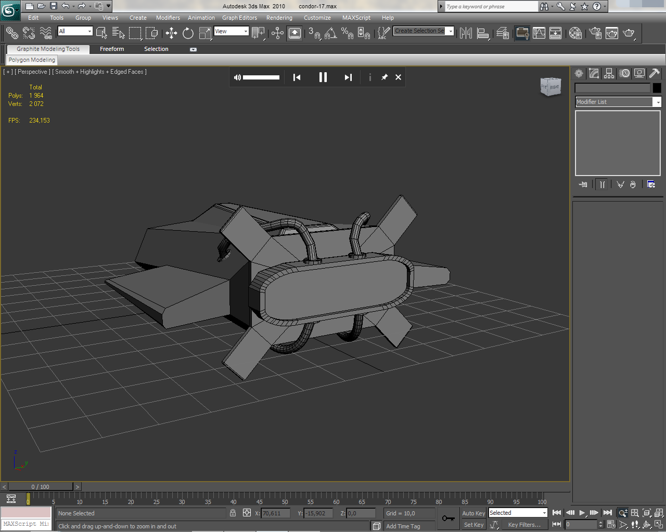
Task: Open the Edit menu
Action: coord(33,18)
